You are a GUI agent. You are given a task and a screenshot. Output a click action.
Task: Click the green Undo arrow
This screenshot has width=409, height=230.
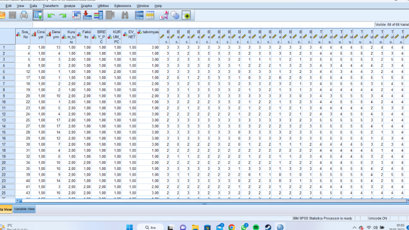click(51, 16)
